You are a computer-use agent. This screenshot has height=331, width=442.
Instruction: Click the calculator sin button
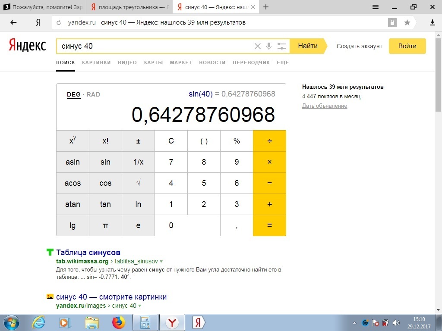(105, 162)
